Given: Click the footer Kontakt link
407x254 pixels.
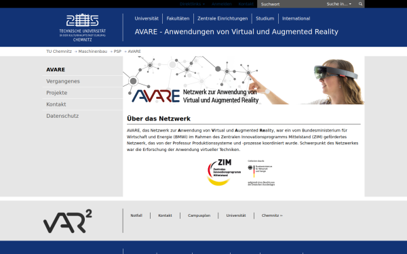Looking at the screenshot, I should click(165, 215).
